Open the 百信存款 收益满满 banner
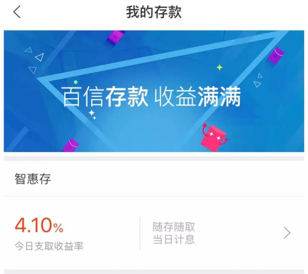Screen dimensions: 308x274 154,91
